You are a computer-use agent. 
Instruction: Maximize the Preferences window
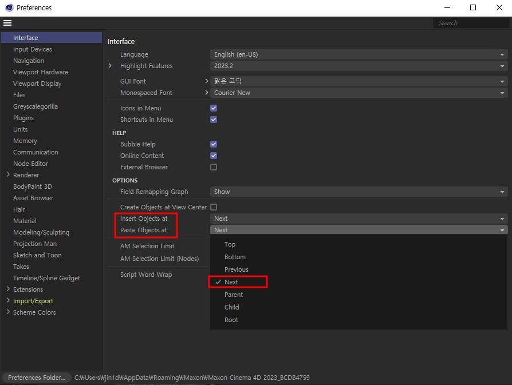pyautogui.click(x=473, y=7)
